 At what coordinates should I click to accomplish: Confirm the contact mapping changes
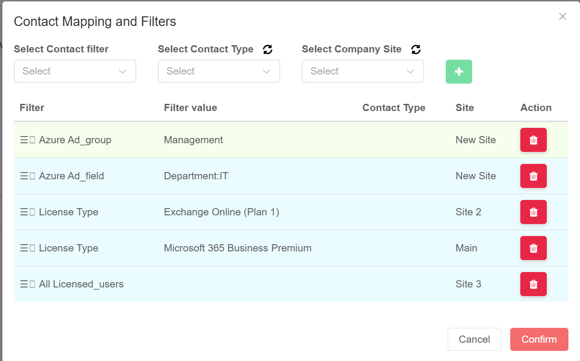click(539, 339)
